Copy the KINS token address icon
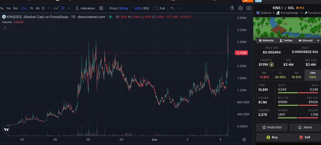This screenshot has width=321, height=145. click(283, 8)
